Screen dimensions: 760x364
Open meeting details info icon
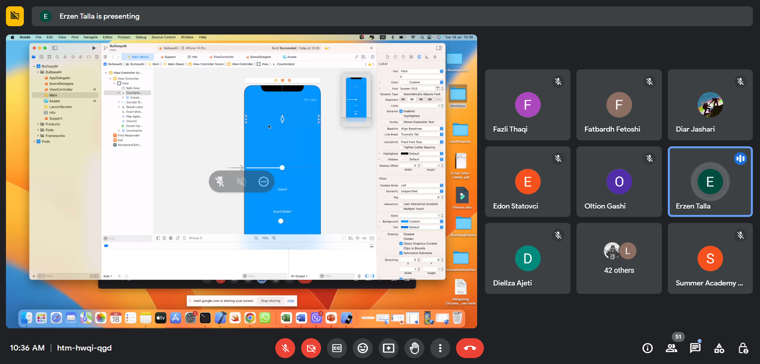click(648, 348)
